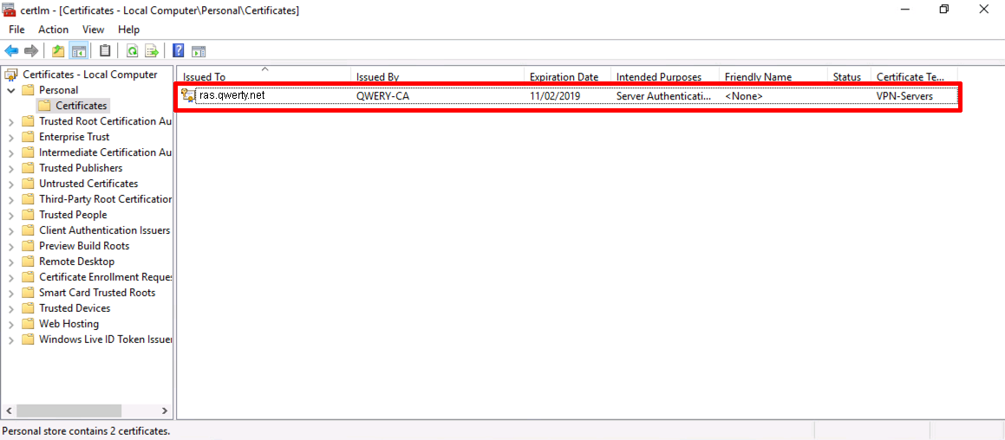Viewport: 1005px width, 440px height.
Task: Expand the Web Hosting chevron
Action: coord(11,325)
